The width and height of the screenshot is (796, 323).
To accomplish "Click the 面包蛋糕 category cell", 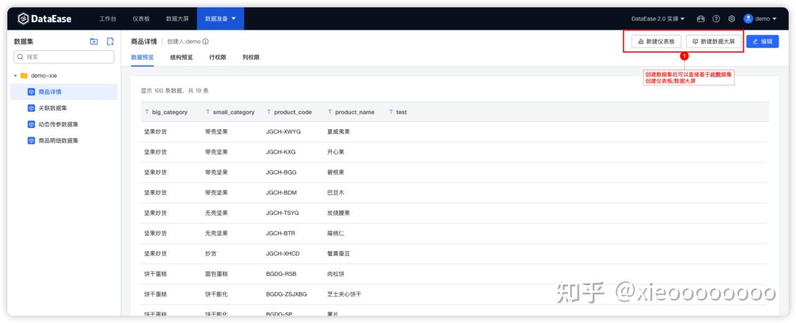I will tap(216, 274).
